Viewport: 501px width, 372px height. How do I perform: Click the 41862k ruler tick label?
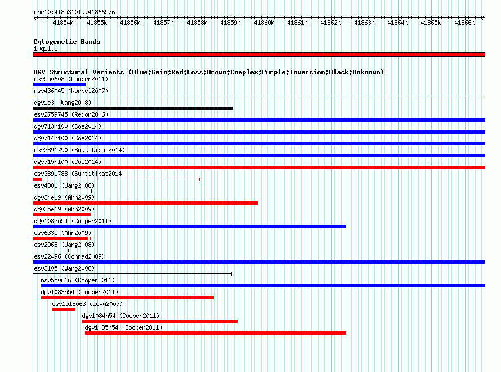330,23
